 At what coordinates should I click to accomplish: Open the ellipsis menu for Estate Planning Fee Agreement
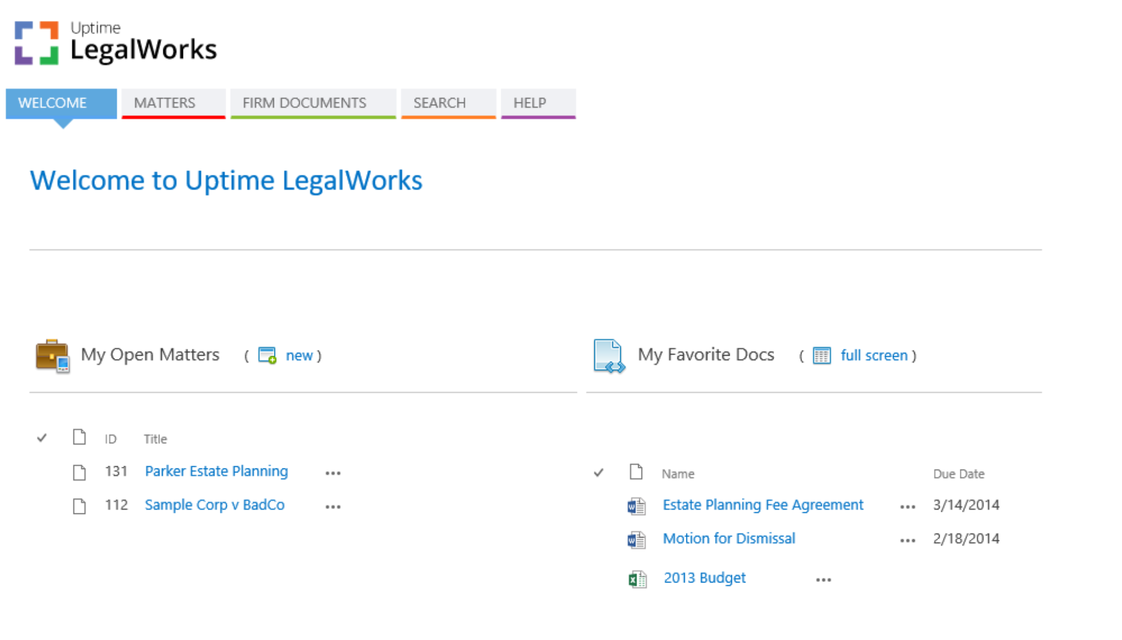907,506
